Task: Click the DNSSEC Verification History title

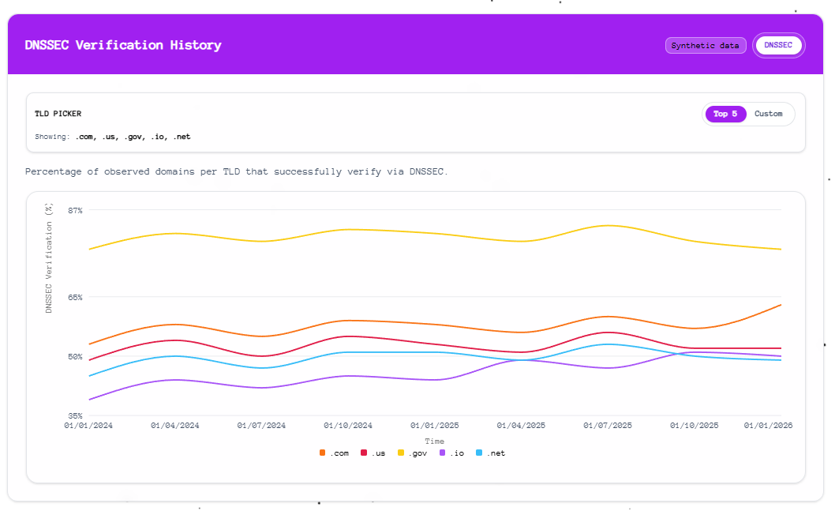Action: coord(123,45)
